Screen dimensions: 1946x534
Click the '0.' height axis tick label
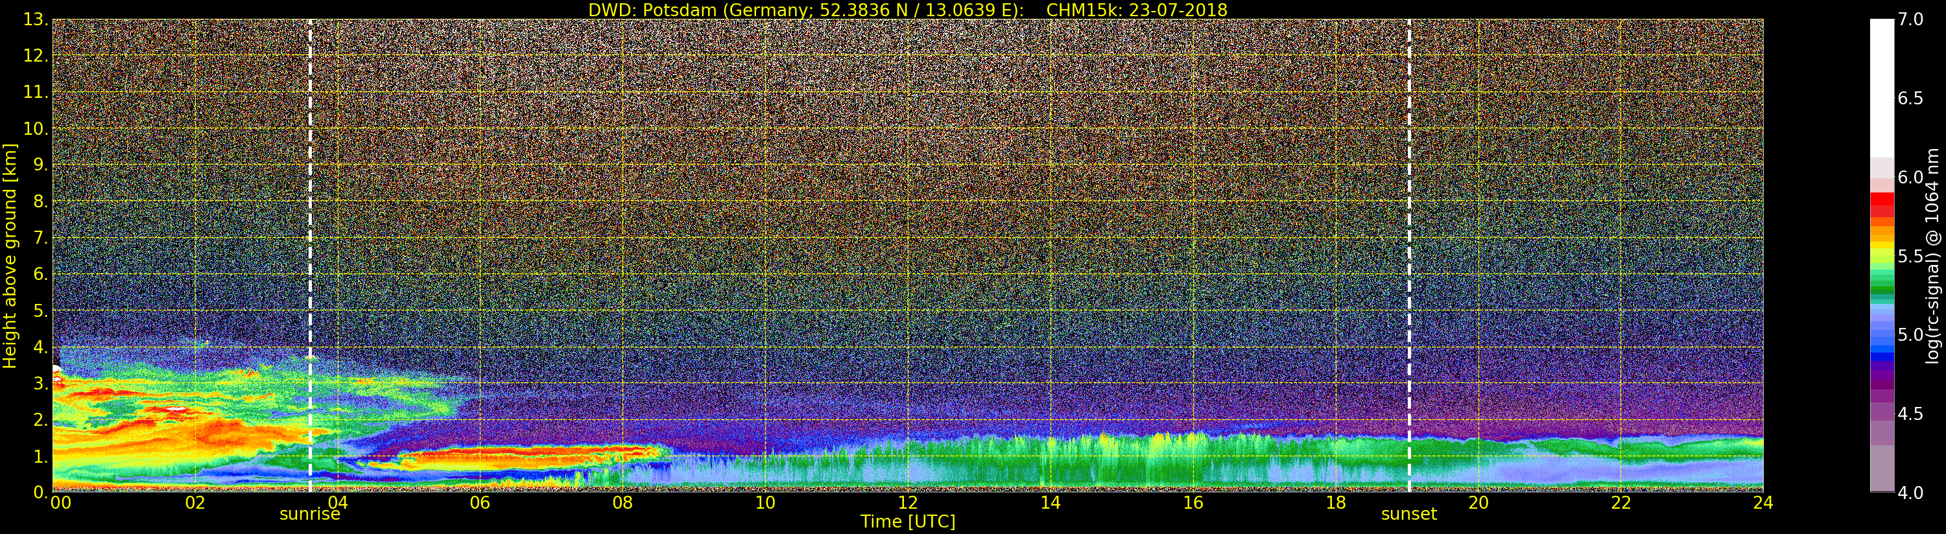click(x=41, y=493)
